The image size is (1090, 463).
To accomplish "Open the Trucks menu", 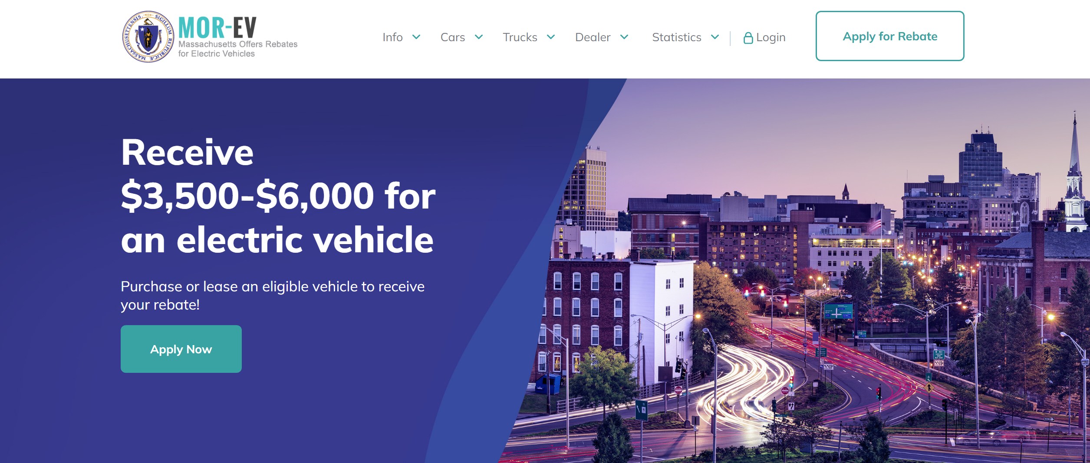I will pos(520,37).
